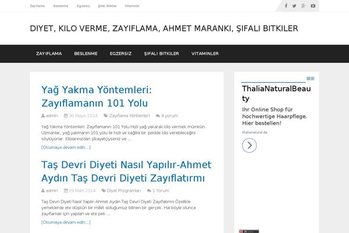This screenshot has height=233, width=349.
Task: Open the 1 Yorum comments link
Action: point(161,190)
